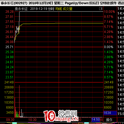Click the 27.55 price label

pos(9,22)
